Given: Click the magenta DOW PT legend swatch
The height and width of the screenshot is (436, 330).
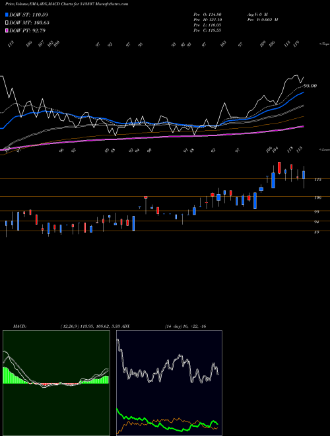Looking at the screenshot, I should 7,30.
